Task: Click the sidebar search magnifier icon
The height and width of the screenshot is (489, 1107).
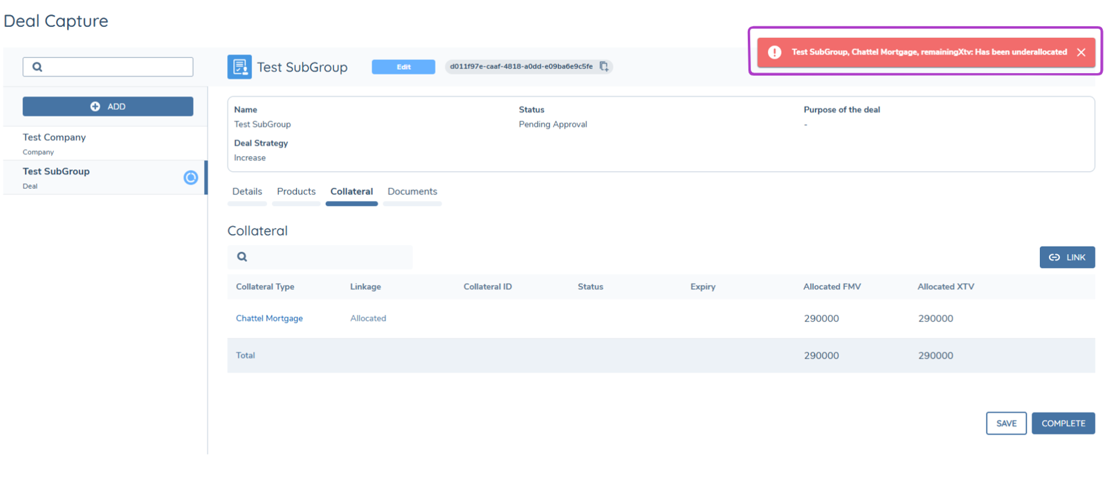Action: tap(37, 67)
